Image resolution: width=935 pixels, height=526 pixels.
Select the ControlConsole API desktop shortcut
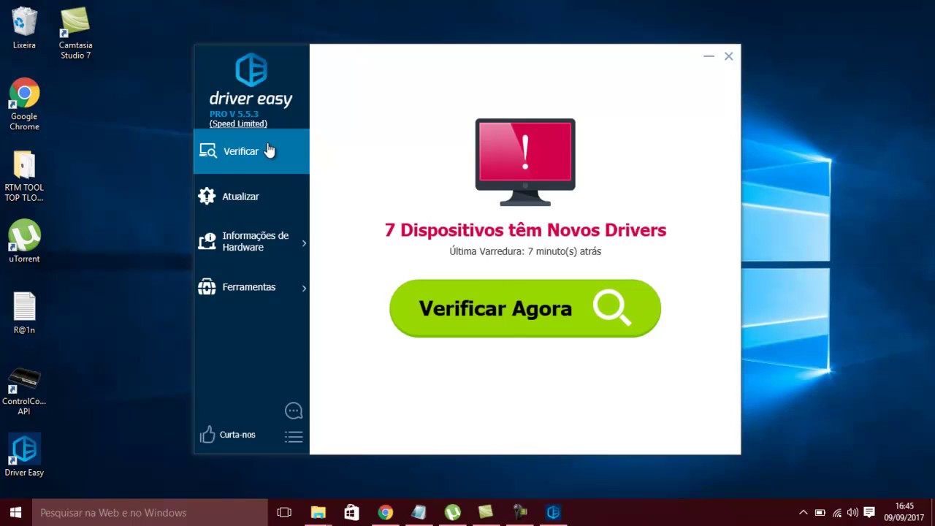[x=24, y=391]
